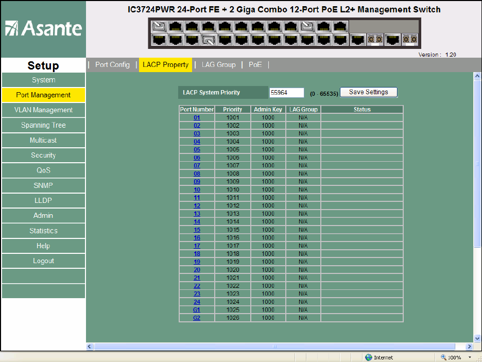
Task: Open the G2 port link
Action: (197, 318)
